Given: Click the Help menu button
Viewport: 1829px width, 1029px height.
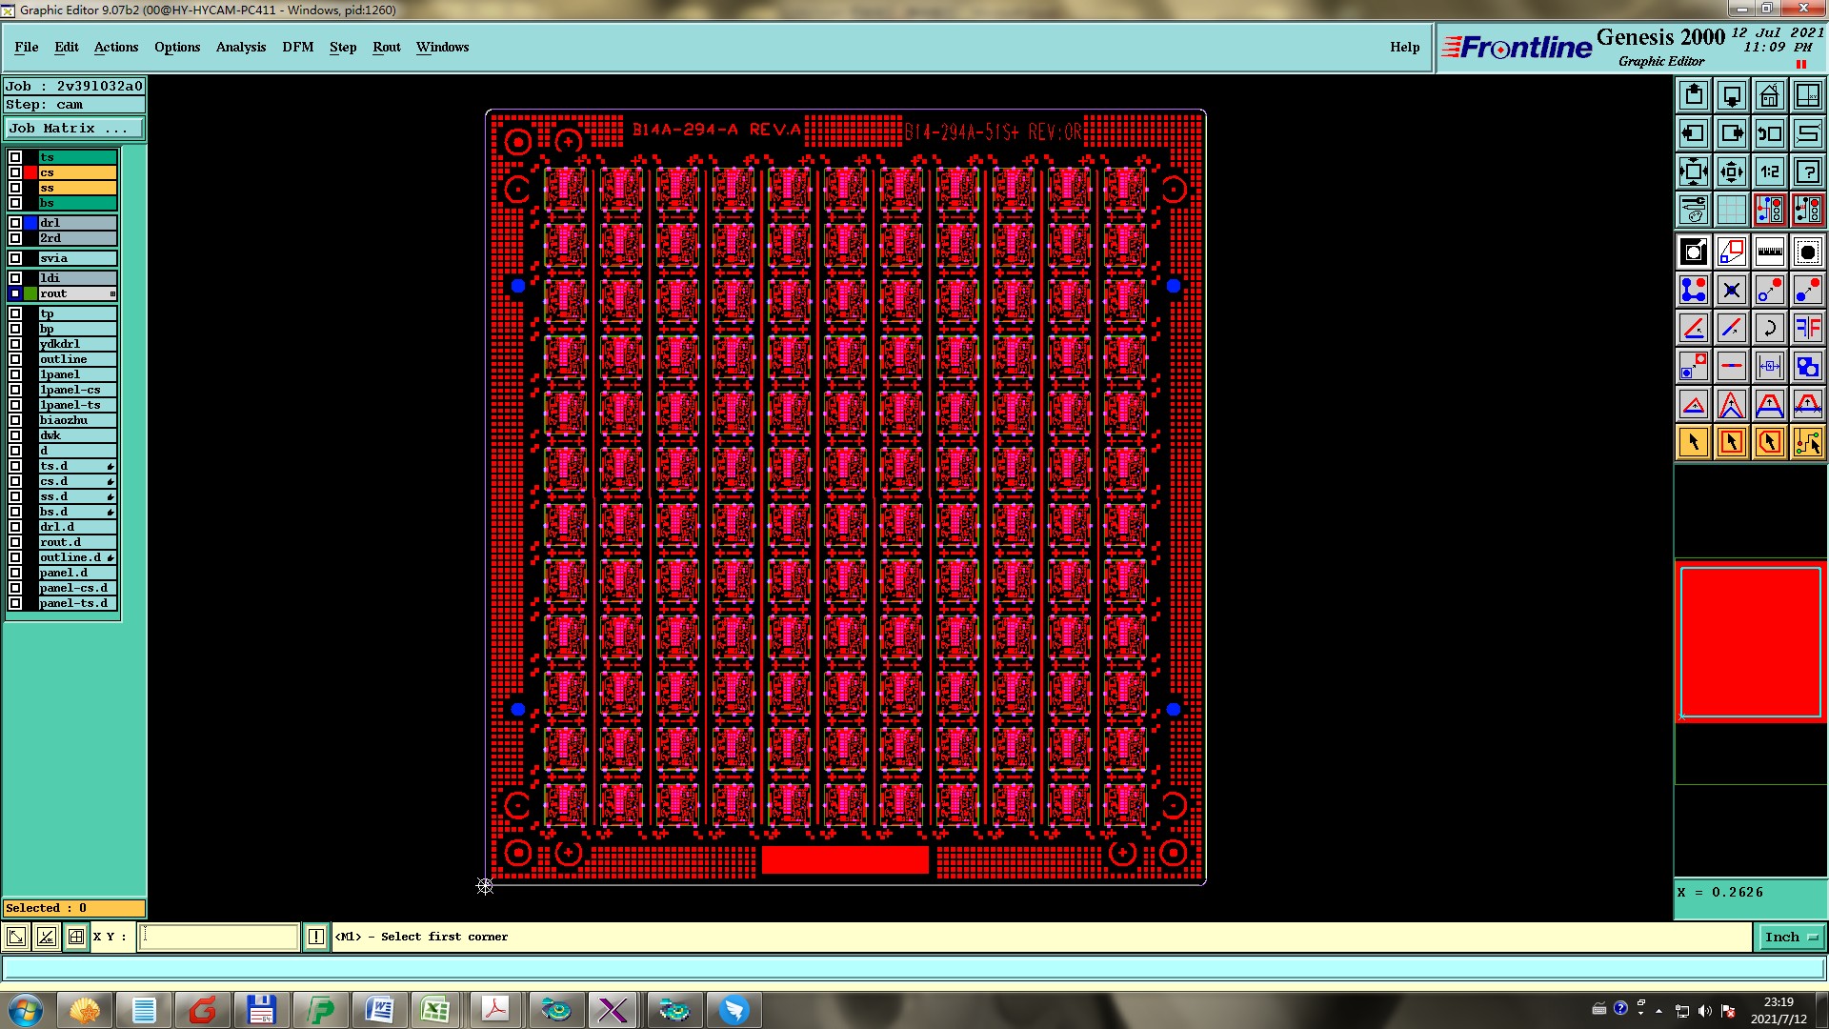Looking at the screenshot, I should pos(1404,47).
